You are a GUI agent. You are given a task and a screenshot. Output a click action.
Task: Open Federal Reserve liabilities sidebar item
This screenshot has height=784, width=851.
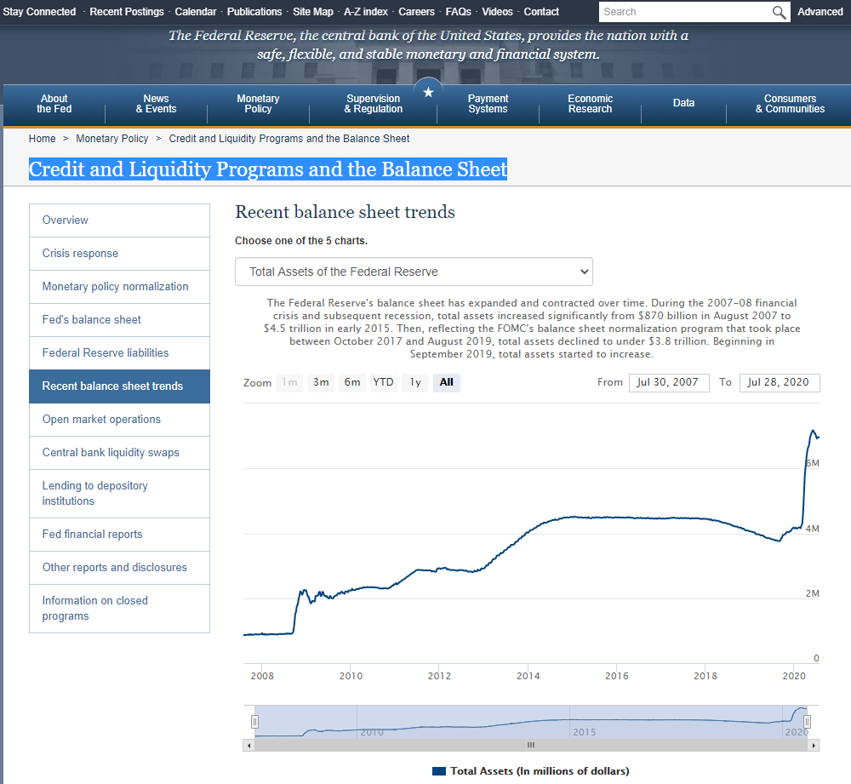click(x=119, y=353)
